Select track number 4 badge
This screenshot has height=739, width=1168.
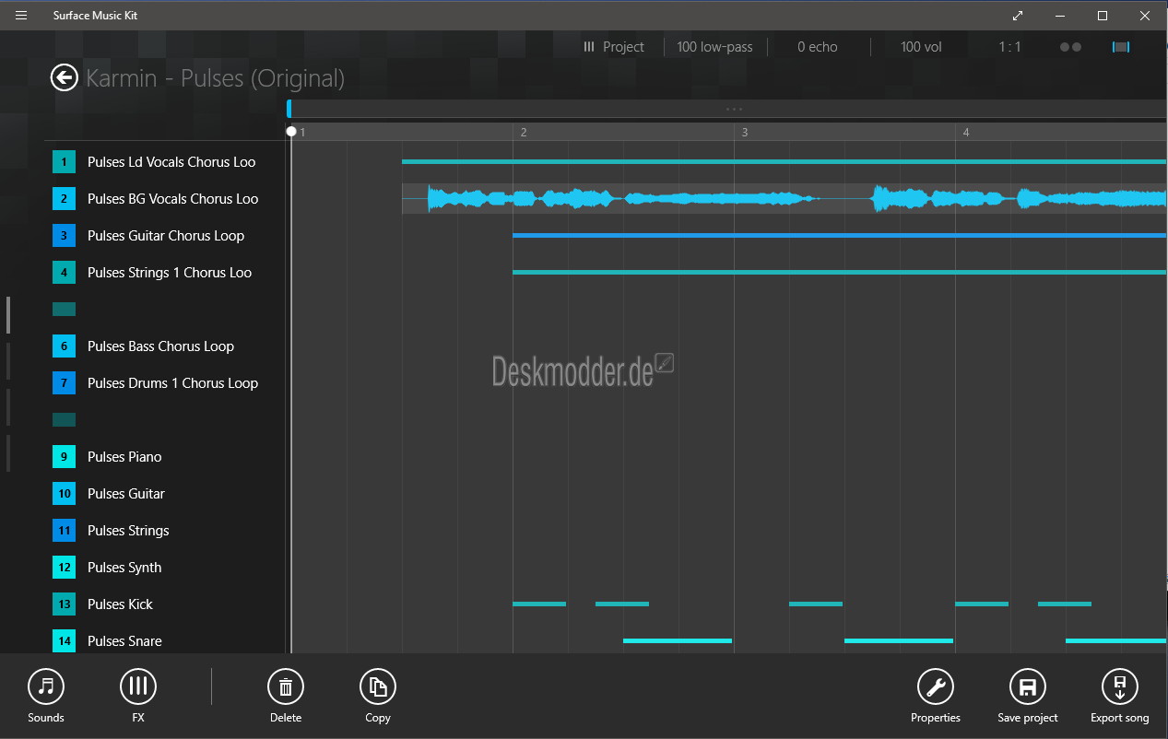(65, 273)
